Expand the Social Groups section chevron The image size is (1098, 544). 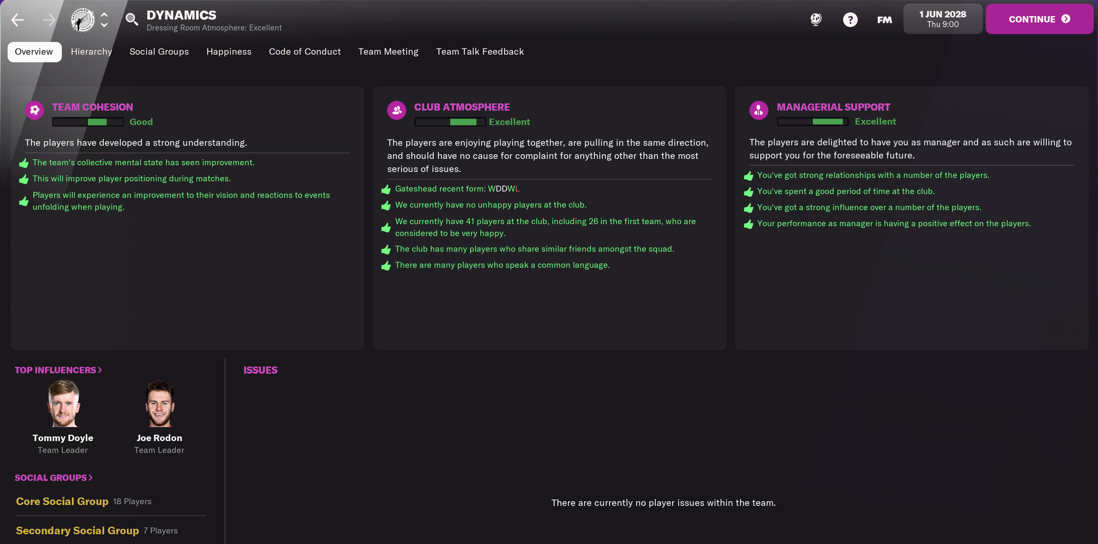(x=90, y=477)
